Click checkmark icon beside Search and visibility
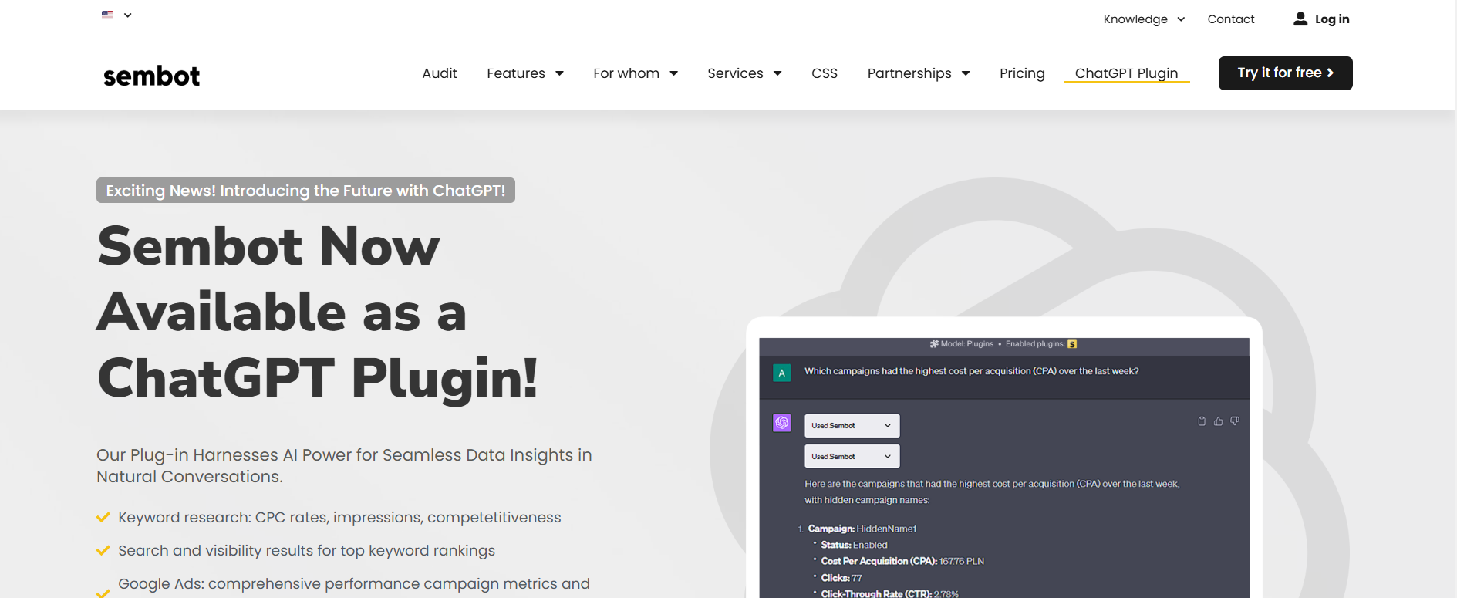The height and width of the screenshot is (598, 1457). (103, 551)
